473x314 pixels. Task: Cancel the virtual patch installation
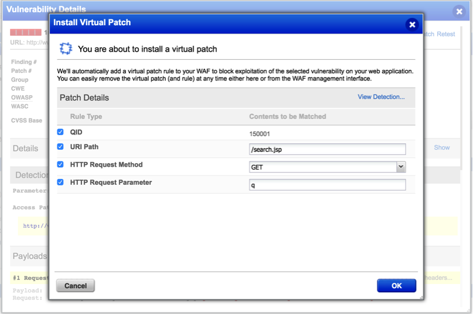pos(75,286)
